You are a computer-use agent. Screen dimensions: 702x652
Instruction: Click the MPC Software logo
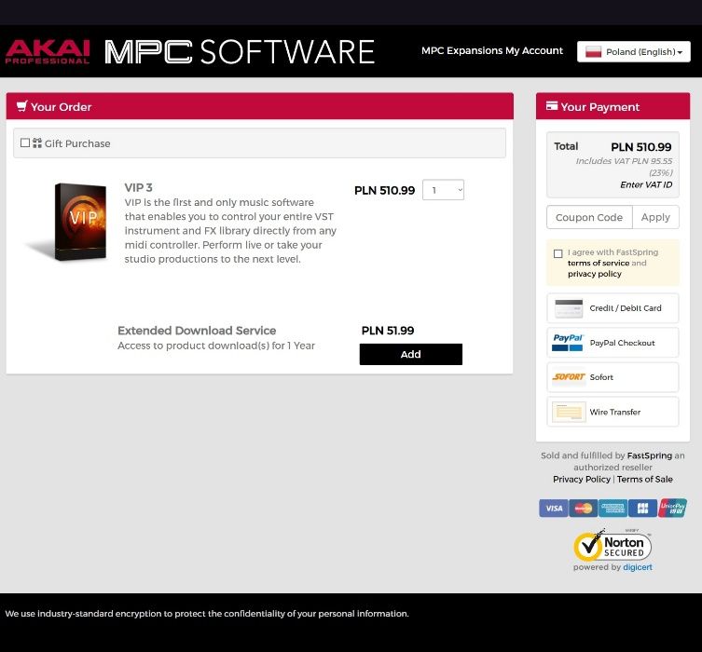click(x=240, y=52)
